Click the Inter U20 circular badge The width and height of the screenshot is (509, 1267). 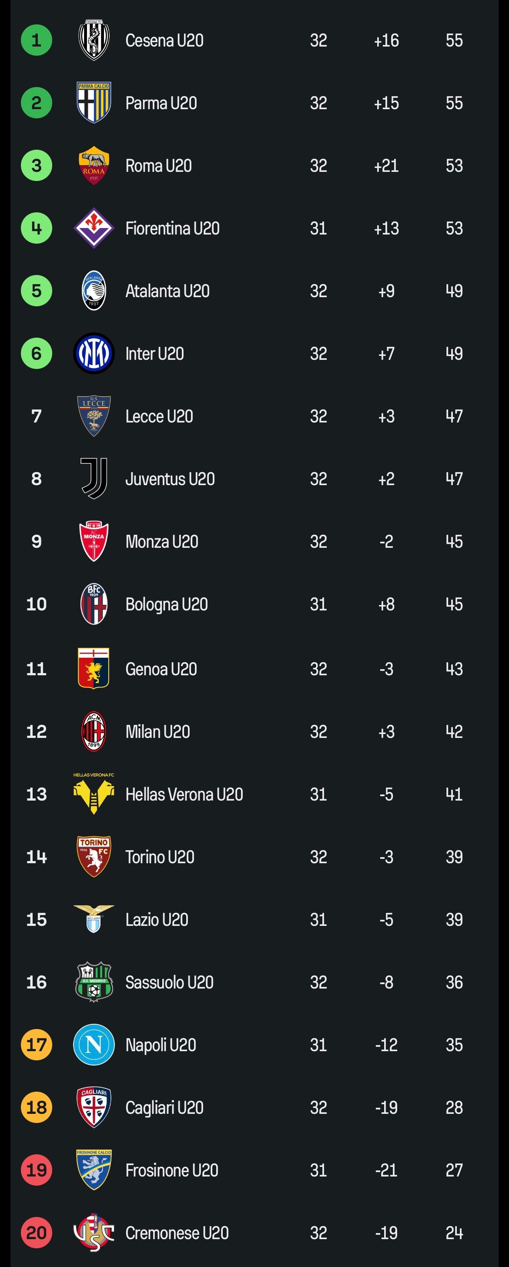(x=94, y=354)
